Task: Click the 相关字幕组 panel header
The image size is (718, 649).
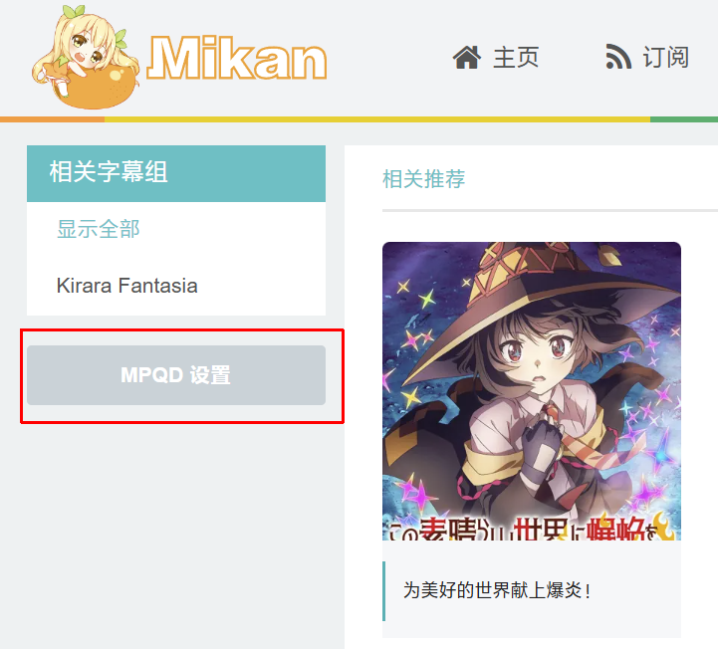Action: click(176, 173)
